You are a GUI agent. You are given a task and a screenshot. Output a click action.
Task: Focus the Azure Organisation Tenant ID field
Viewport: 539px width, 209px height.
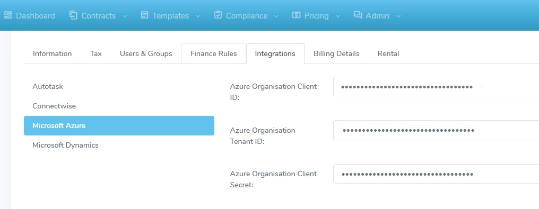[x=436, y=130]
